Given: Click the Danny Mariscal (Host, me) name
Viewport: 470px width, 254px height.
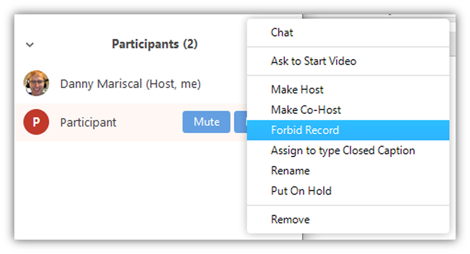Looking at the screenshot, I should pos(130,84).
